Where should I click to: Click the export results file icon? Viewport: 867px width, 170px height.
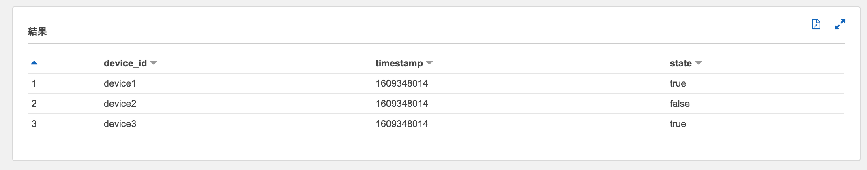click(816, 24)
